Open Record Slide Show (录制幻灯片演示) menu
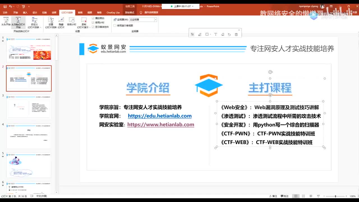 (x=84, y=23)
